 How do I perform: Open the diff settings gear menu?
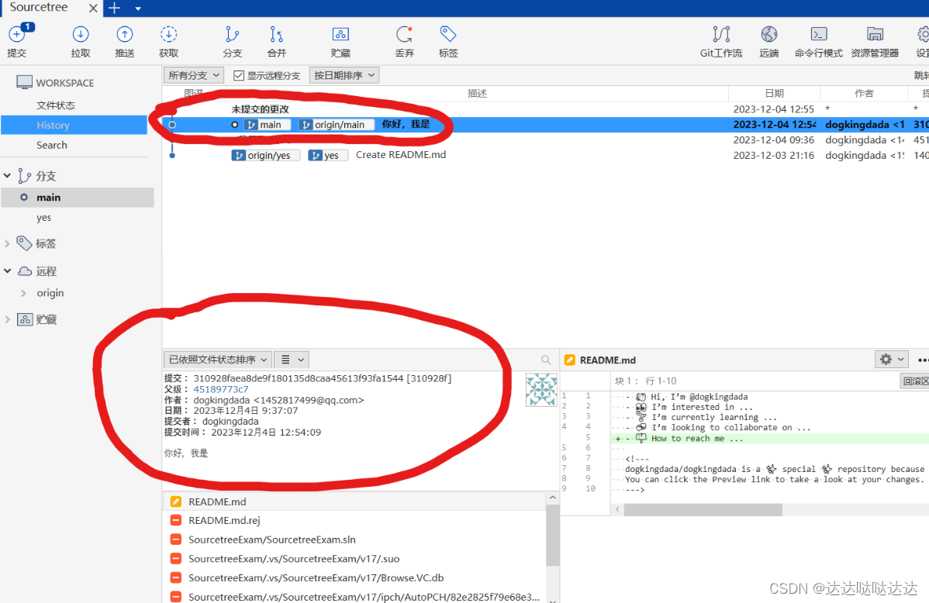(x=892, y=359)
